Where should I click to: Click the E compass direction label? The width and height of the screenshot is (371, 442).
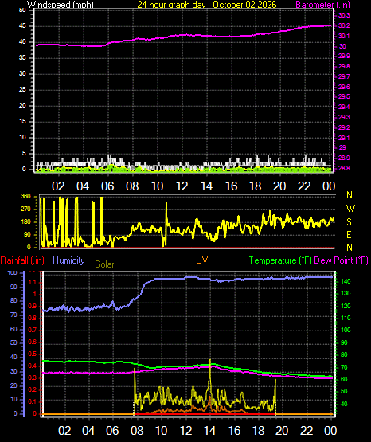coord(349,234)
